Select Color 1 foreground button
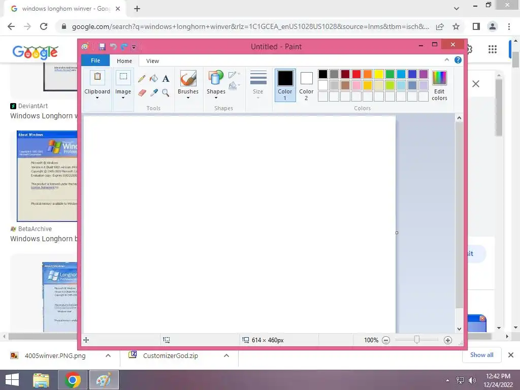The image size is (520, 390). coord(285,85)
